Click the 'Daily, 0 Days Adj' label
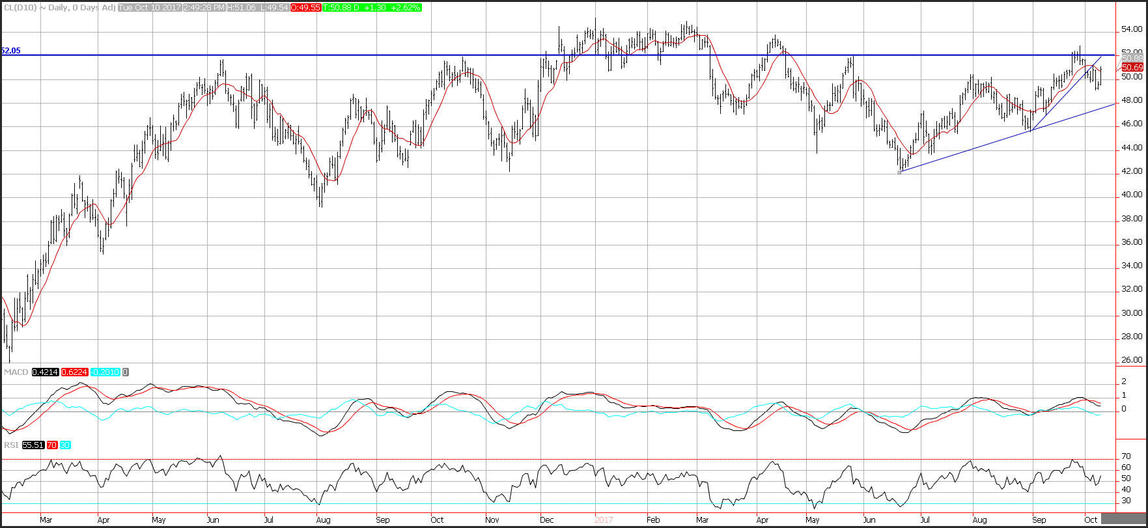Viewport: 1148px width, 528px height. click(81, 7)
